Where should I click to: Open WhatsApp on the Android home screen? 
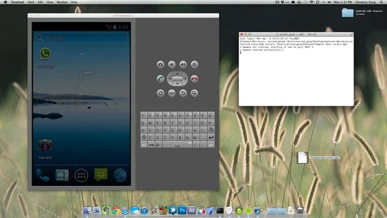coord(45,58)
